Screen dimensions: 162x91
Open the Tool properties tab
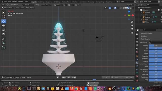137,34
